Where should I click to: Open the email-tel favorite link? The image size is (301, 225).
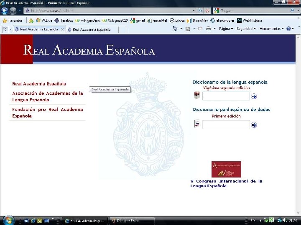(157, 20)
